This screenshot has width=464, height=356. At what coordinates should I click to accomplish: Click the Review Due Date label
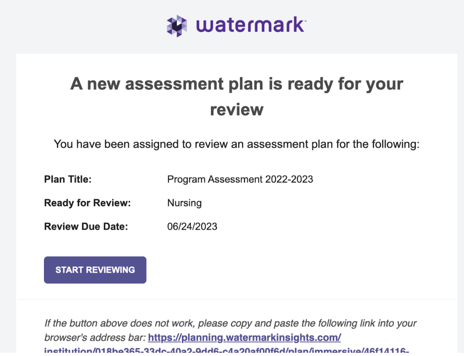point(86,226)
